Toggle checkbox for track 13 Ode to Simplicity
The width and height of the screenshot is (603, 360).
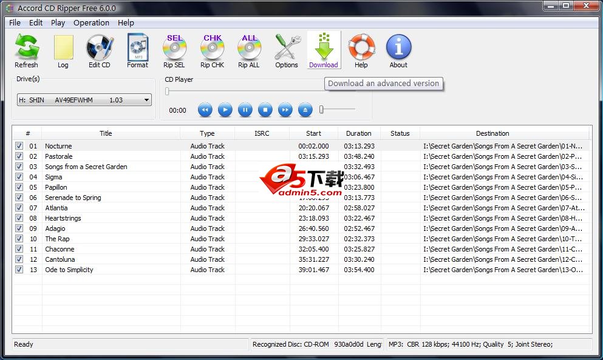[19, 270]
